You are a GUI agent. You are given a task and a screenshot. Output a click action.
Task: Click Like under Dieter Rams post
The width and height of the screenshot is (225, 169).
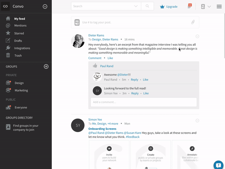110,58
